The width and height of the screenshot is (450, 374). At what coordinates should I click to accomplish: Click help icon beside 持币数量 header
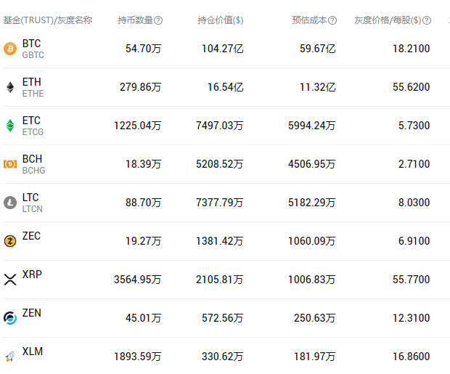tap(158, 20)
